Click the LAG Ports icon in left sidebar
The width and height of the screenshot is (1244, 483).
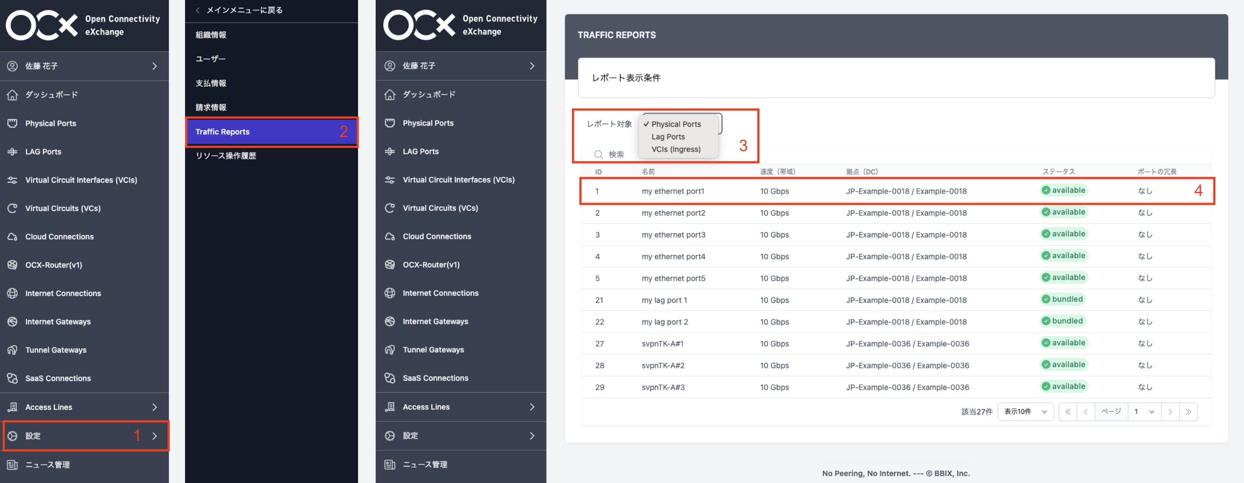click(x=13, y=152)
